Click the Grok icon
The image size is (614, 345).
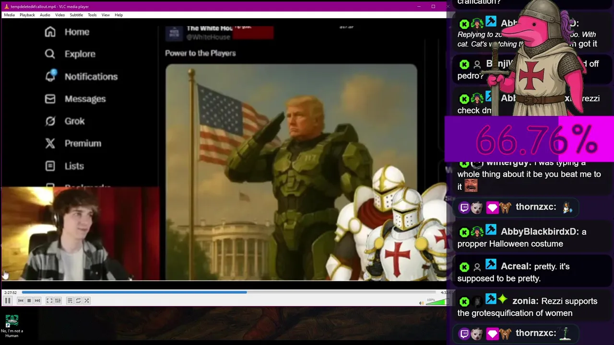(x=50, y=121)
